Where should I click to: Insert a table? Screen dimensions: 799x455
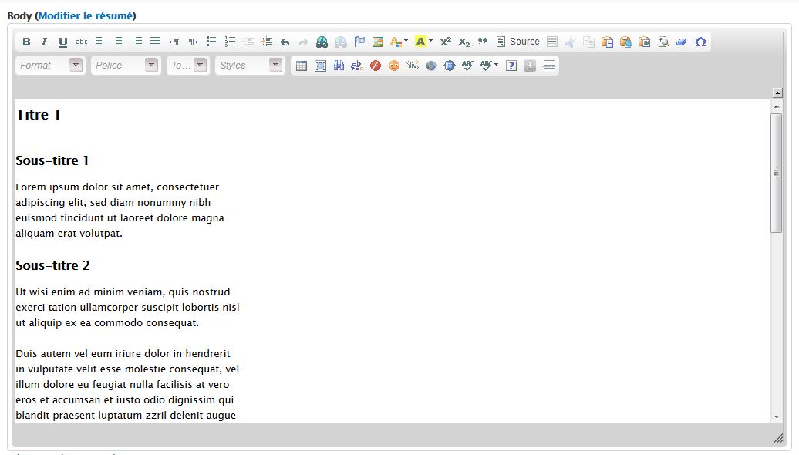(x=302, y=66)
